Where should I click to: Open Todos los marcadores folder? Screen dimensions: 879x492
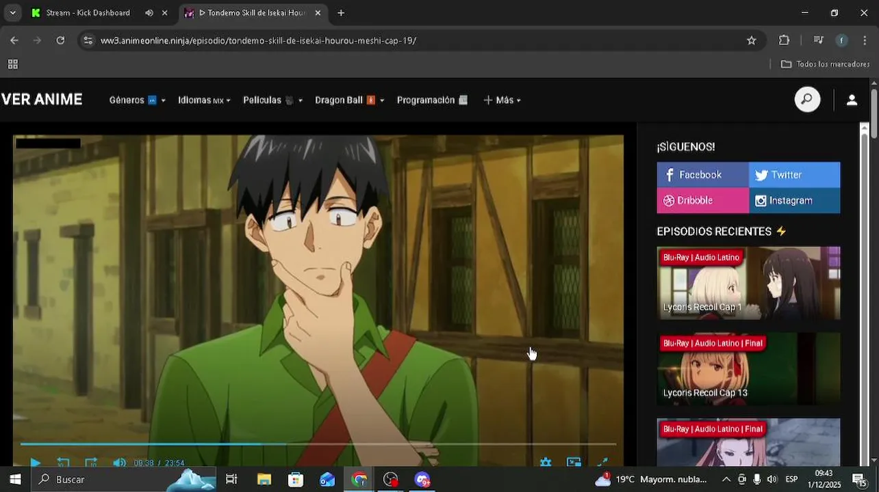tap(826, 64)
